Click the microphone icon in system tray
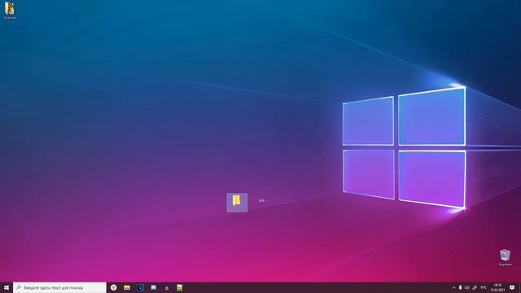Screen dimensions: 521x293 click(x=460, y=287)
